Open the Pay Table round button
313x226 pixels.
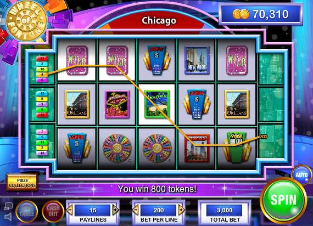[x=27, y=211]
